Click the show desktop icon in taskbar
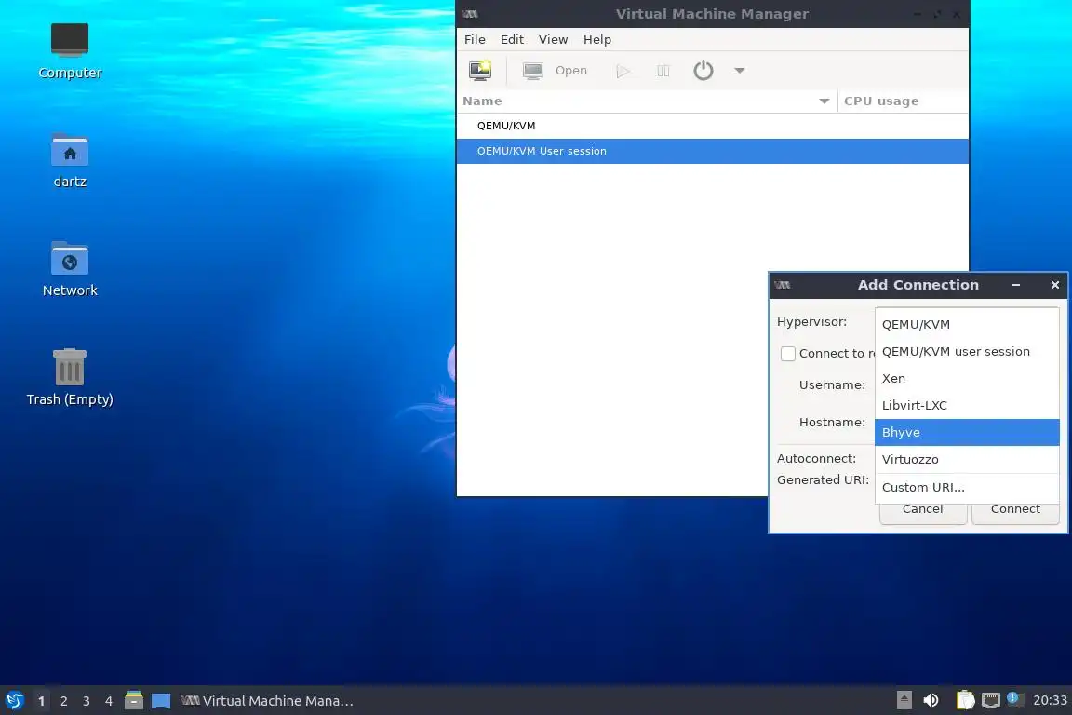Image resolution: width=1072 pixels, height=715 pixels. tap(161, 701)
